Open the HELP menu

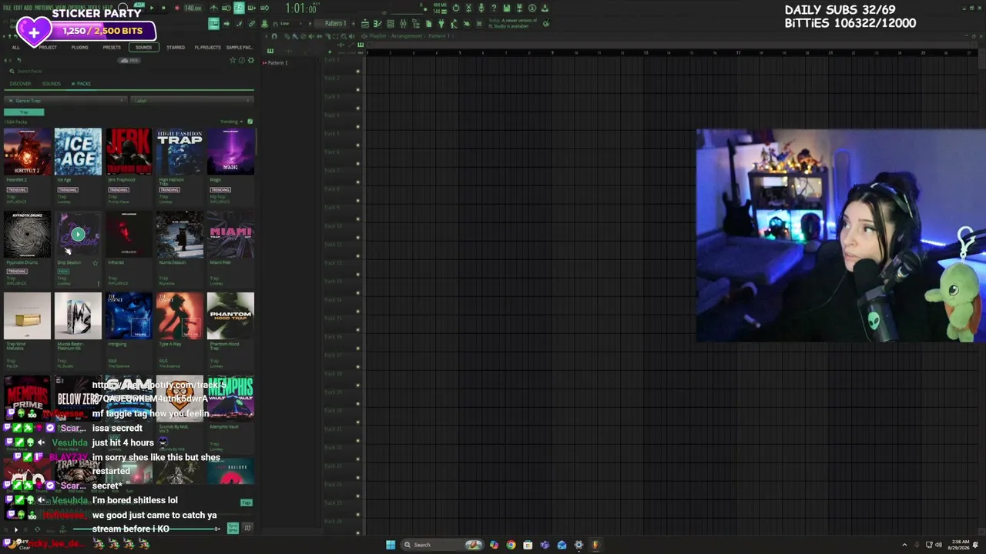point(108,8)
